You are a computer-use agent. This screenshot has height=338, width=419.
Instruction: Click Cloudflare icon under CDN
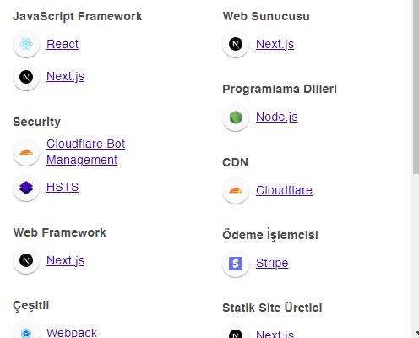tap(236, 190)
